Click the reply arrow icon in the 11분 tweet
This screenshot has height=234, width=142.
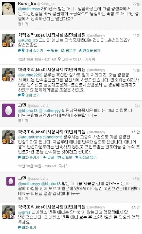pyautogui.click(x=48, y=51)
